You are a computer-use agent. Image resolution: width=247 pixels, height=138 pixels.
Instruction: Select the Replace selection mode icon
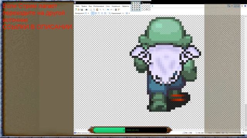pos(93,13)
